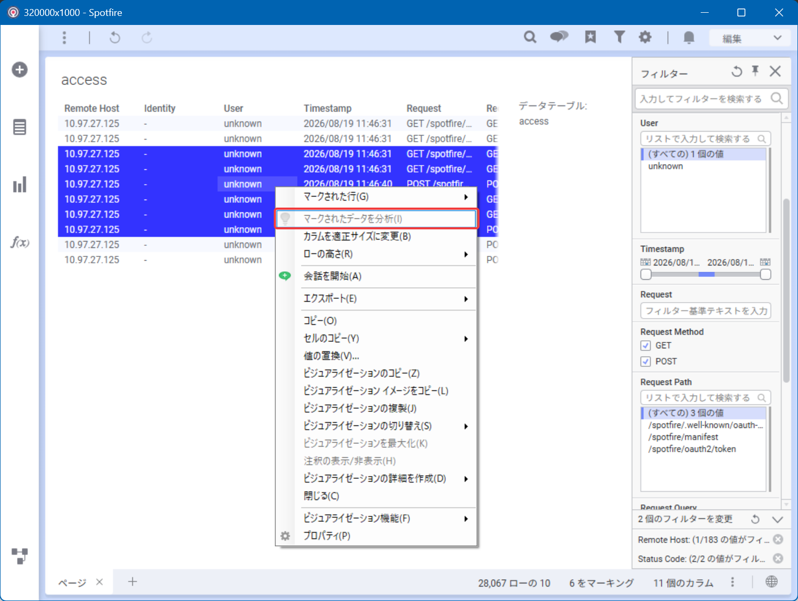Select 値の置換(V)... menu entry
The height and width of the screenshot is (601, 798).
tap(375, 356)
